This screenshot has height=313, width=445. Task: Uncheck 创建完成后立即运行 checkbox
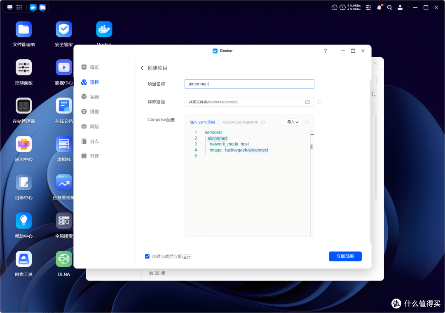point(147,256)
